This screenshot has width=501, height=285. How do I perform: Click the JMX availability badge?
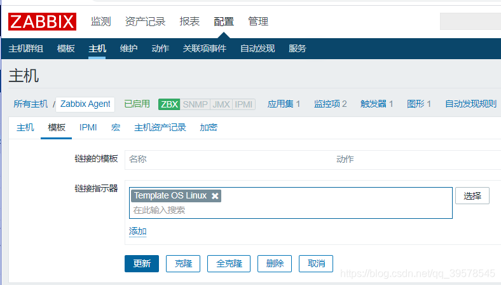point(221,104)
